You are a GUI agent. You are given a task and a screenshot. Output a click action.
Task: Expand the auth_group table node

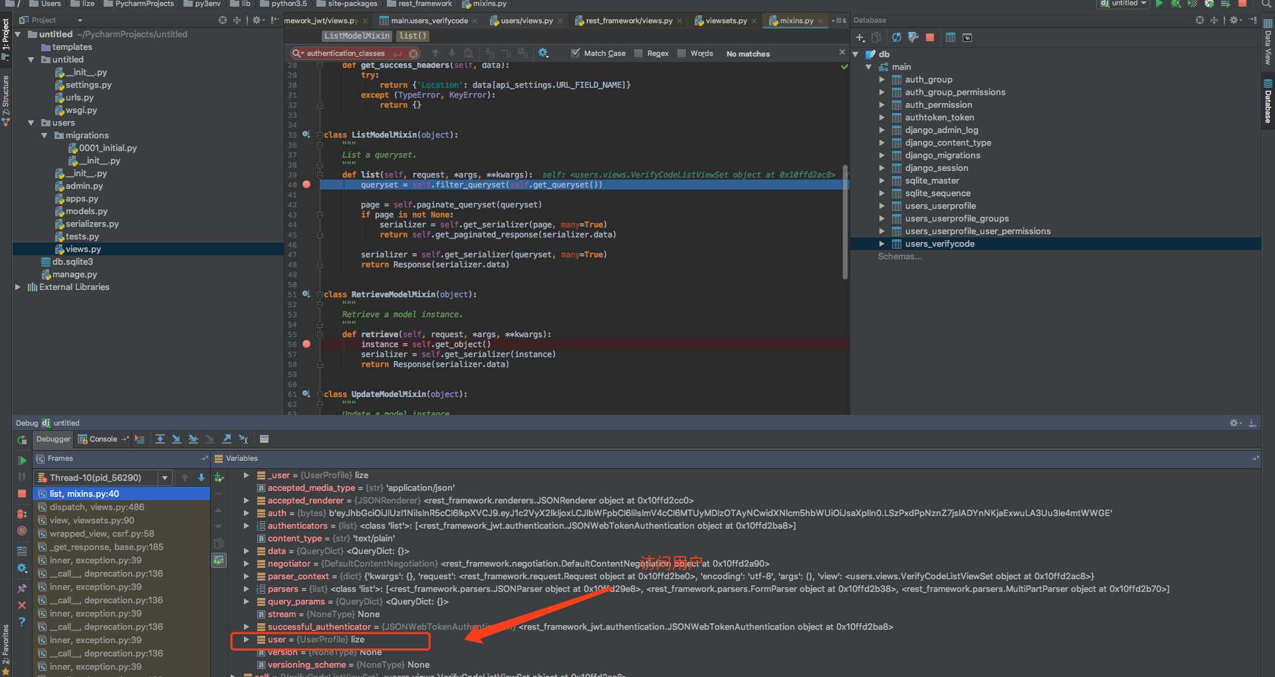882,79
